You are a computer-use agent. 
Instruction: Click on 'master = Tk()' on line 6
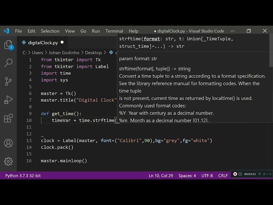pos(58,94)
